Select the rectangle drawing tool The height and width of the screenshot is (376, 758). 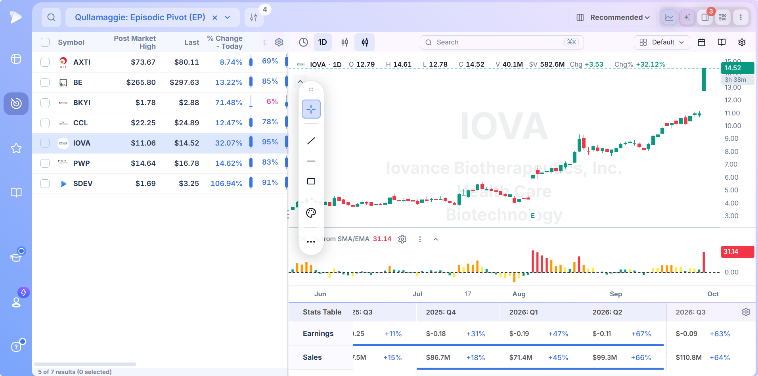[x=311, y=181]
